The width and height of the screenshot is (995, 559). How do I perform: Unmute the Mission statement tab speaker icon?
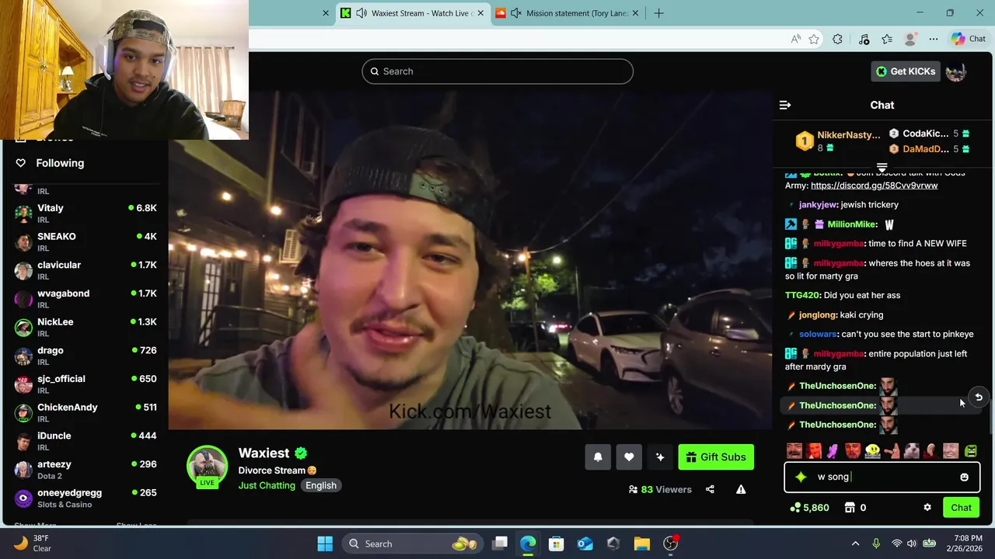pos(515,13)
